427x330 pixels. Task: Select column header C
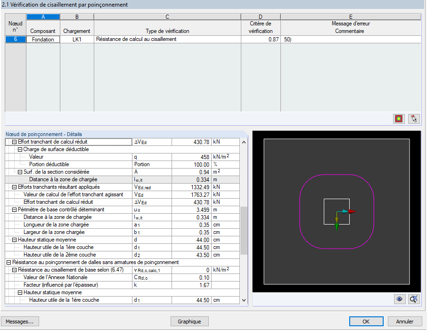167,17
